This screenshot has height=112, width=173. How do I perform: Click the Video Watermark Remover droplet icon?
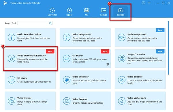[x=12, y=58]
